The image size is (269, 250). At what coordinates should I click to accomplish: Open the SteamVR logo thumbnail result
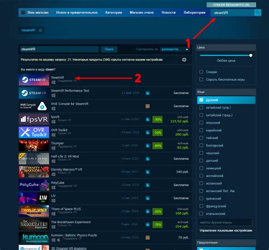click(34, 80)
